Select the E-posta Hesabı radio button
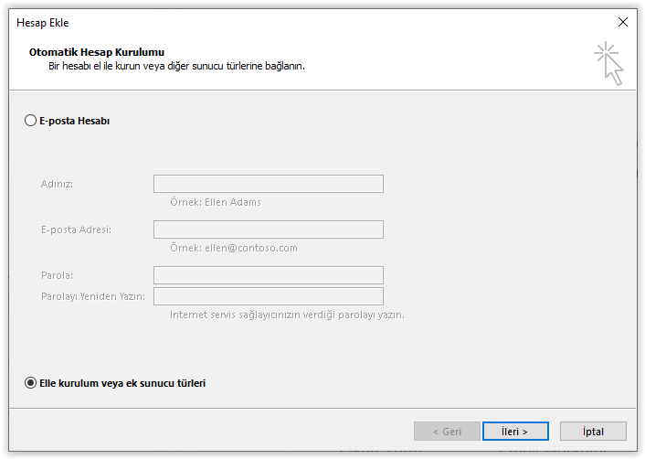 tap(30, 121)
